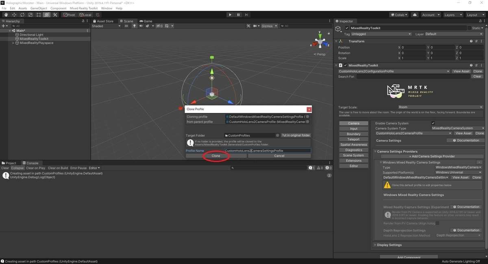Open the Assets menu
Image resolution: width=488 pixels, height=264 pixels.
23,8
